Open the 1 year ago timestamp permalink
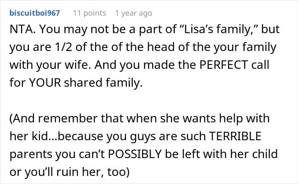The height and width of the screenshot is (184, 298). [134, 13]
